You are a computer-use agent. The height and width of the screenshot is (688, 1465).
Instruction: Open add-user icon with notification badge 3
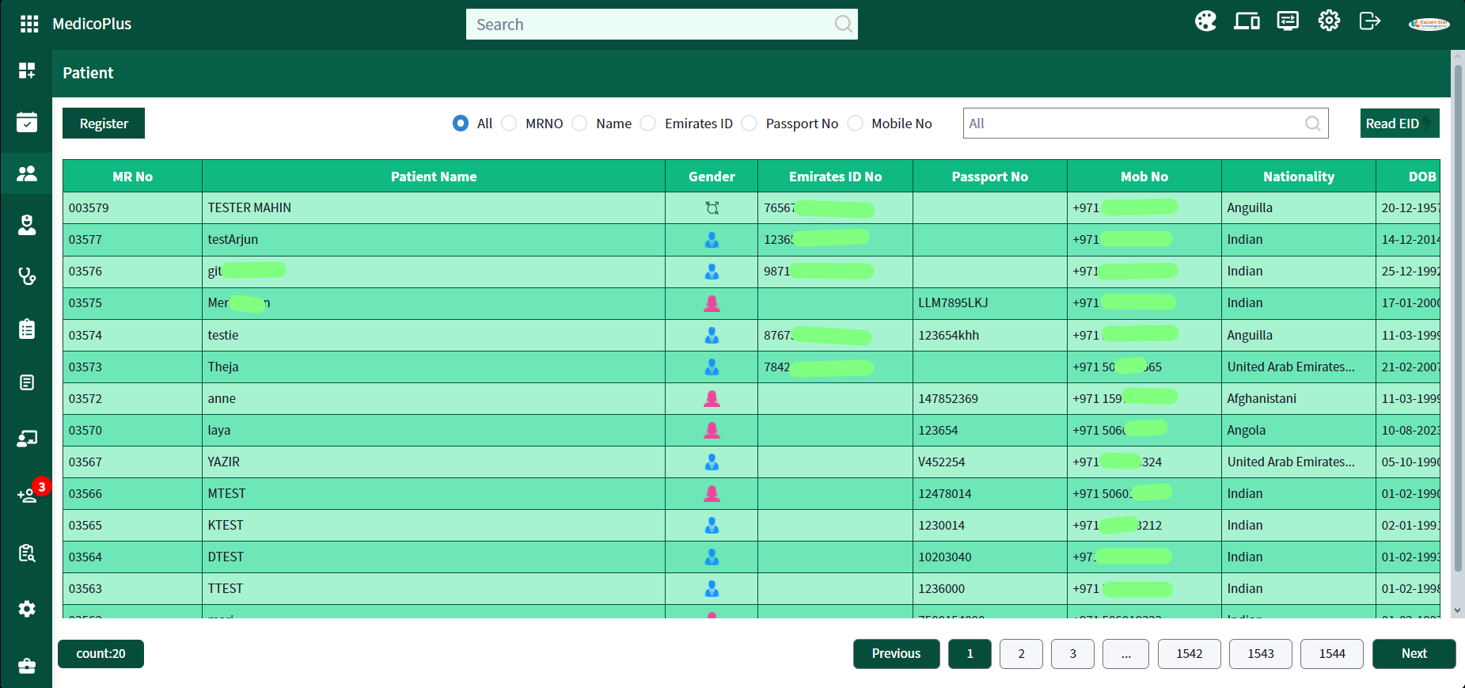(x=27, y=496)
